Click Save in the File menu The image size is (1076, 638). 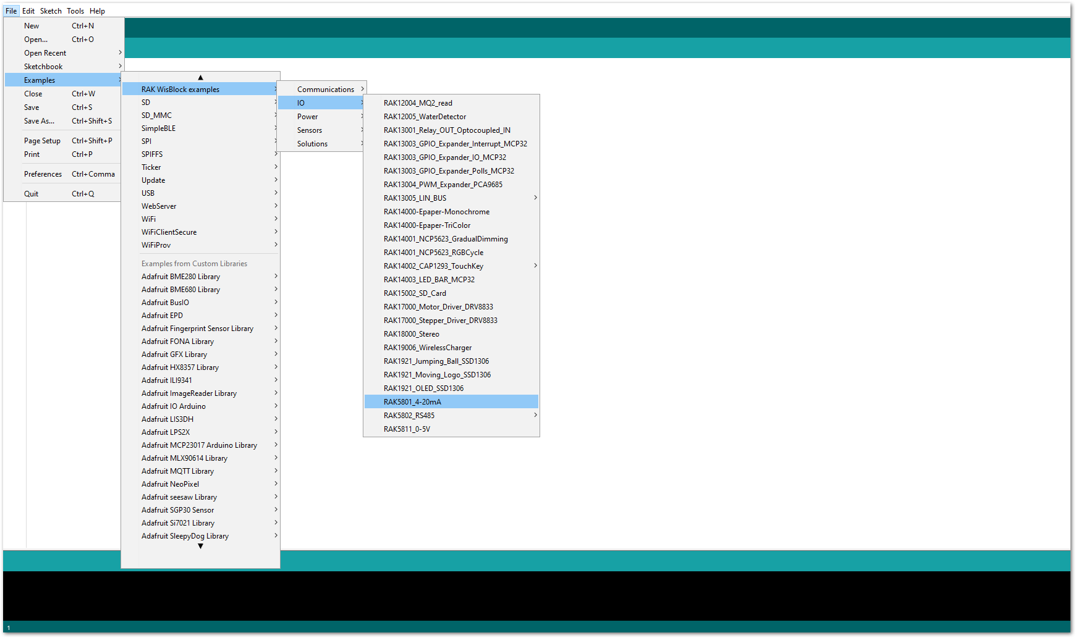pos(64,107)
